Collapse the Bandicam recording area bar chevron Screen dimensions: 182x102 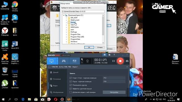pos(127,67)
